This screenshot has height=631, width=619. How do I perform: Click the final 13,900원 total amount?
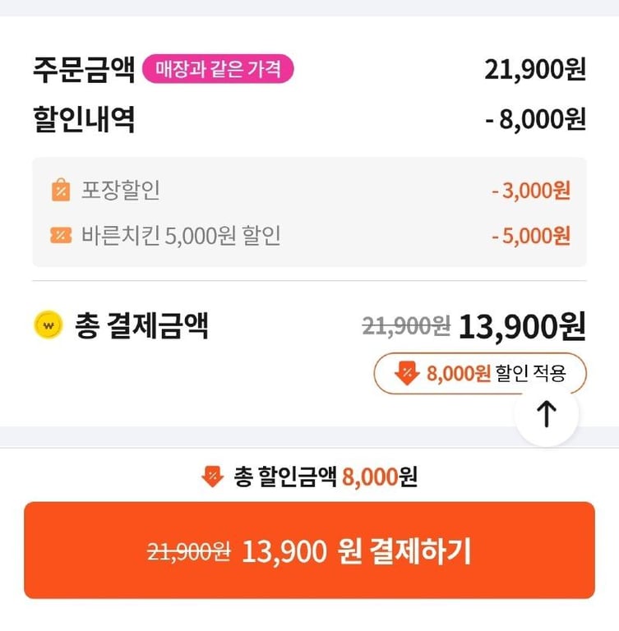(522, 326)
